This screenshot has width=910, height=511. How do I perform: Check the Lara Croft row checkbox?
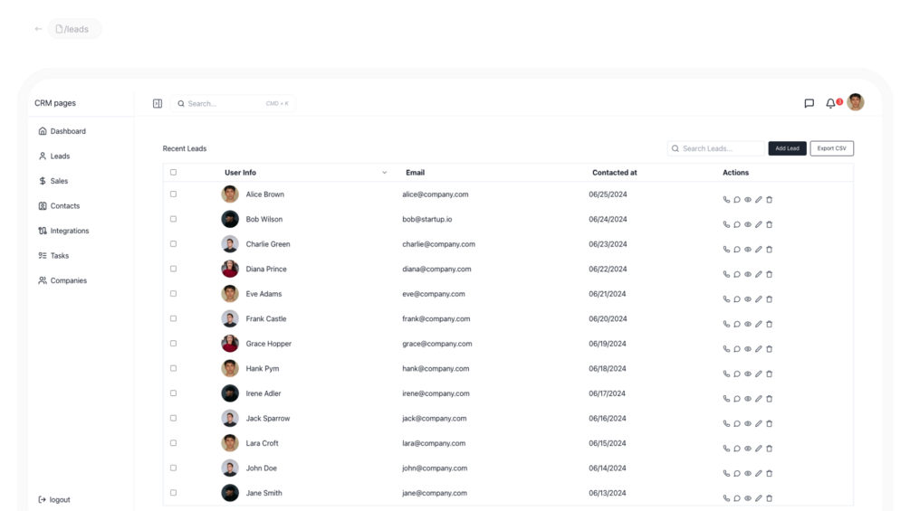[173, 443]
